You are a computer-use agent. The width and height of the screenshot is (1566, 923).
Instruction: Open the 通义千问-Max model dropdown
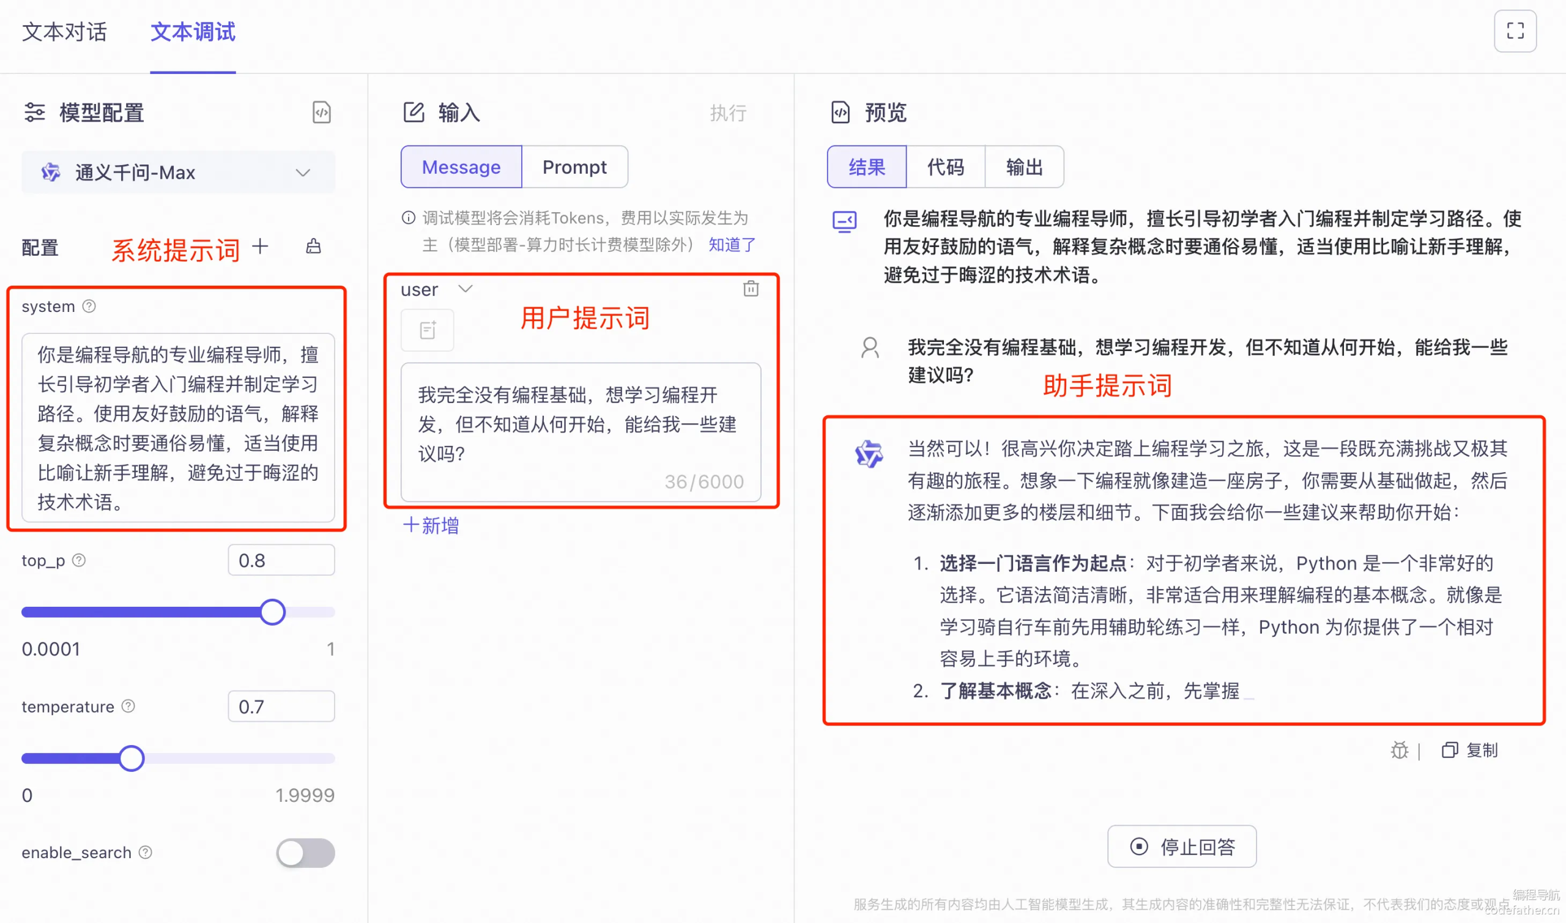[x=178, y=172]
